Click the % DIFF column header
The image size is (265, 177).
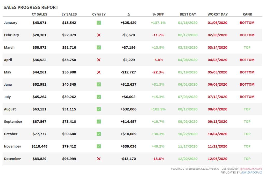158,14
